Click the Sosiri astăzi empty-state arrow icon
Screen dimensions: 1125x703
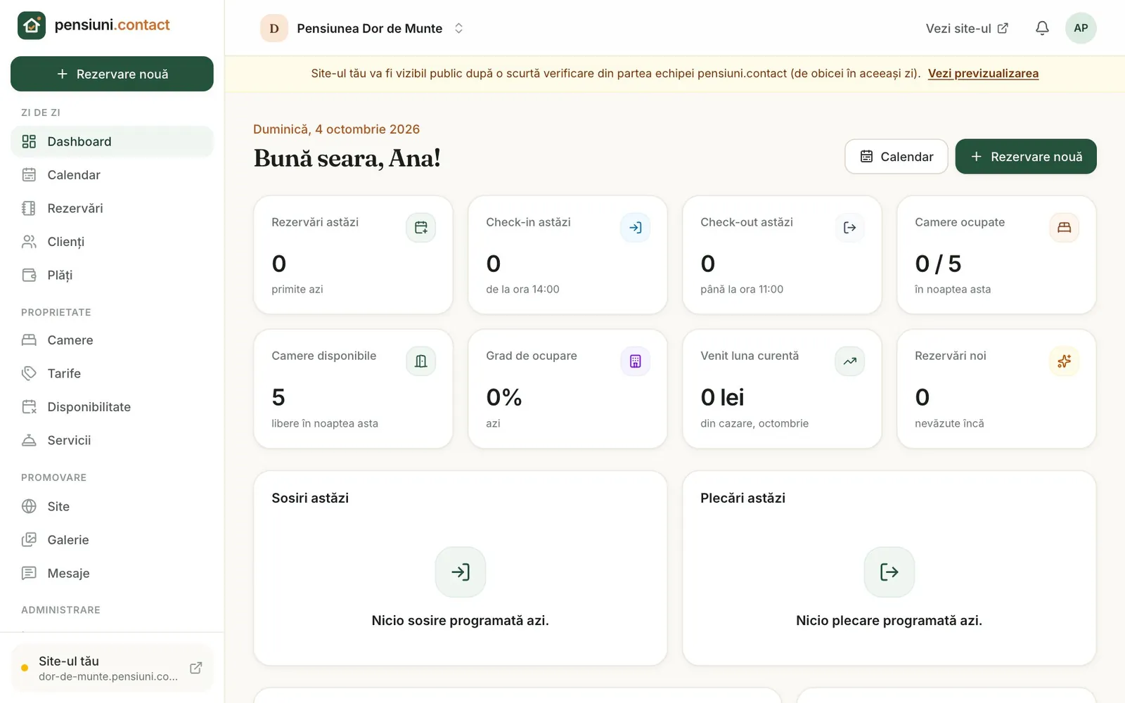(x=461, y=572)
